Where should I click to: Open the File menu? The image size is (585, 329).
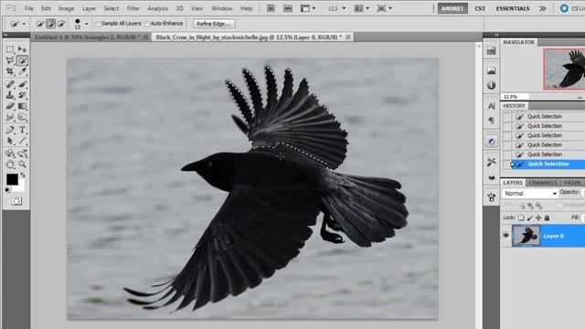tap(28, 8)
